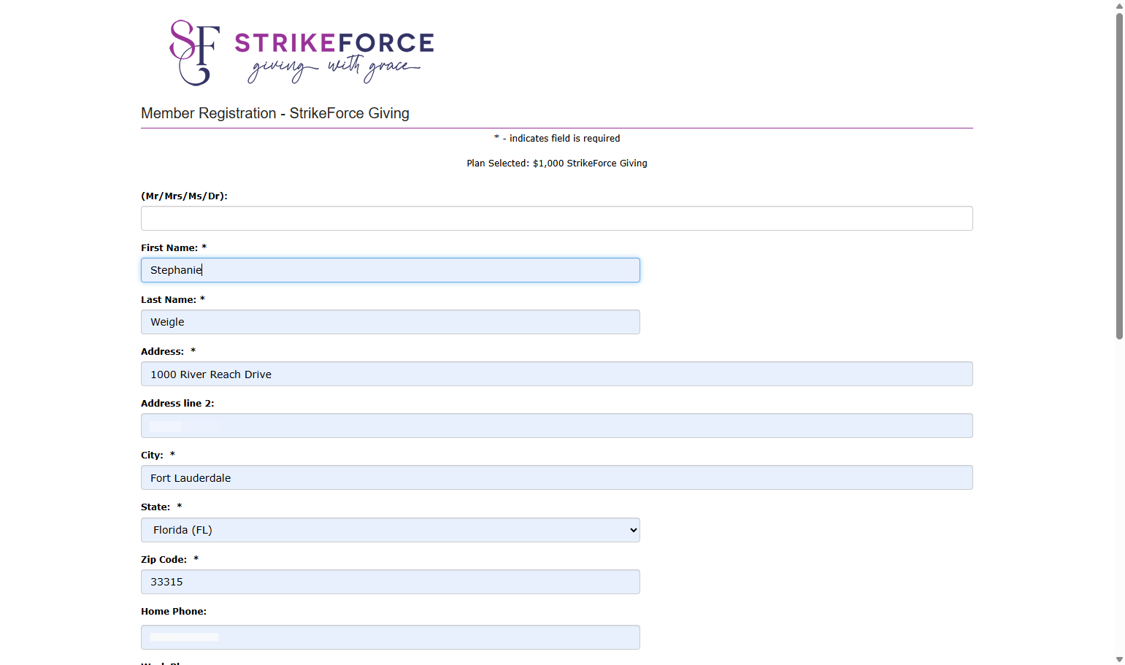
Task: Click the City field with Fort Lauderdale
Action: click(556, 477)
